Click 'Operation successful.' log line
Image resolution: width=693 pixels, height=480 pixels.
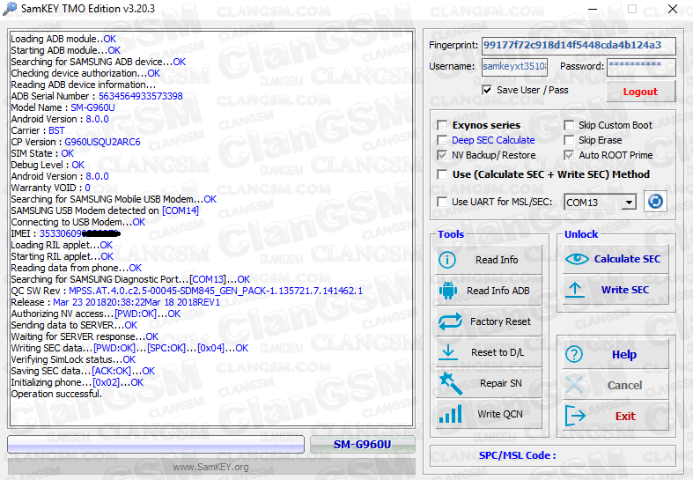56,394
